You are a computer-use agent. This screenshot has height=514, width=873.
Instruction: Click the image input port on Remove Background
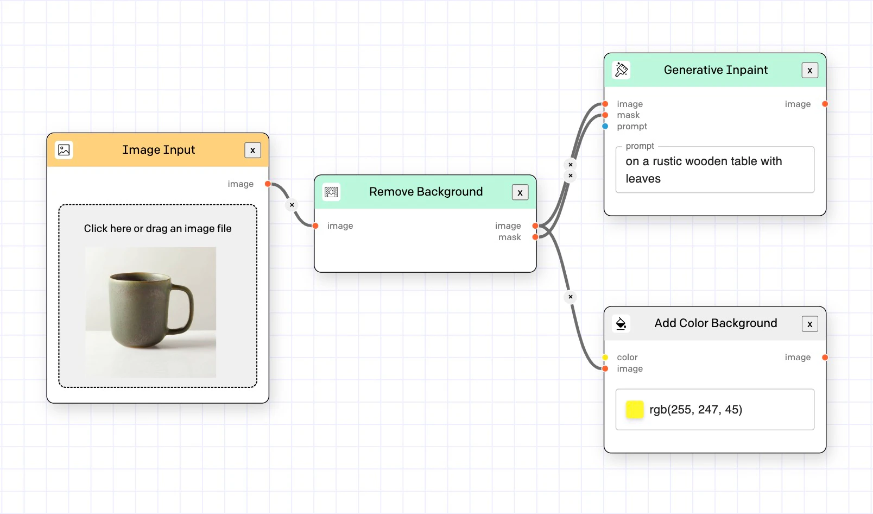(315, 225)
